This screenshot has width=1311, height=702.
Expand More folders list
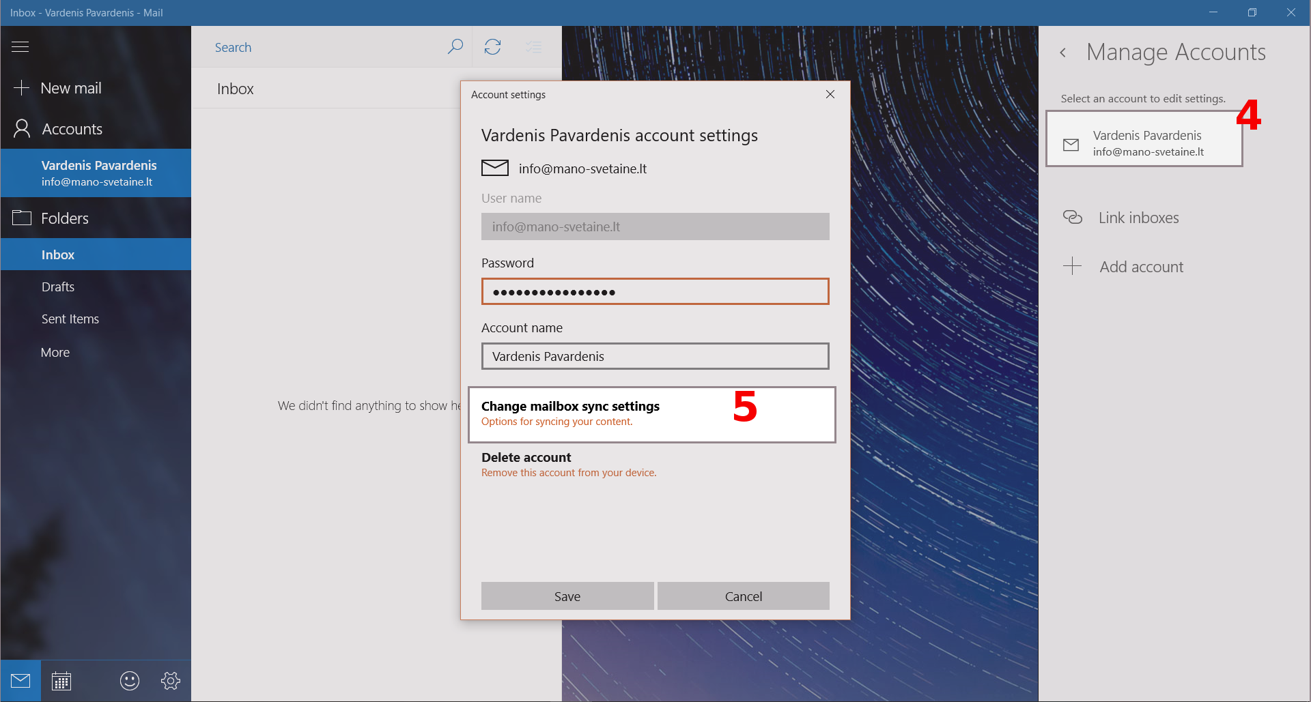pos(55,353)
